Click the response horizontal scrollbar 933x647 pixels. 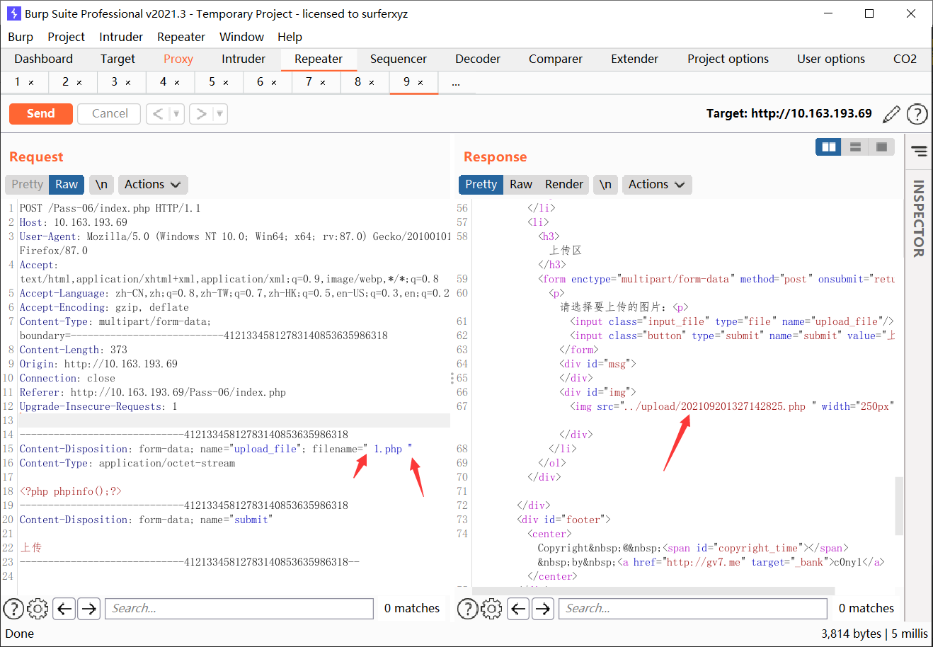point(653,591)
